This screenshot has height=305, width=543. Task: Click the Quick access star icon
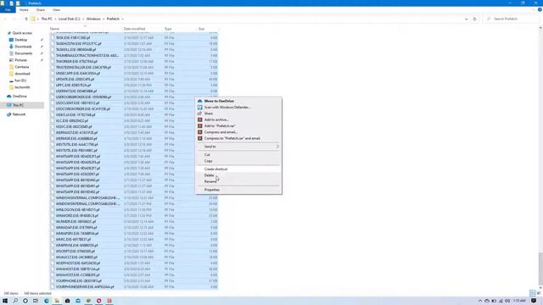9,33
